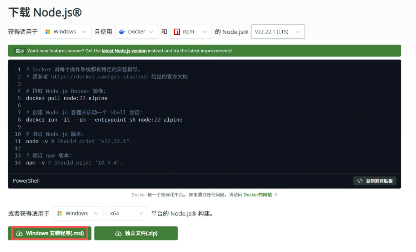Click the cloud download icon on msi button

pyautogui.click(x=19, y=233)
